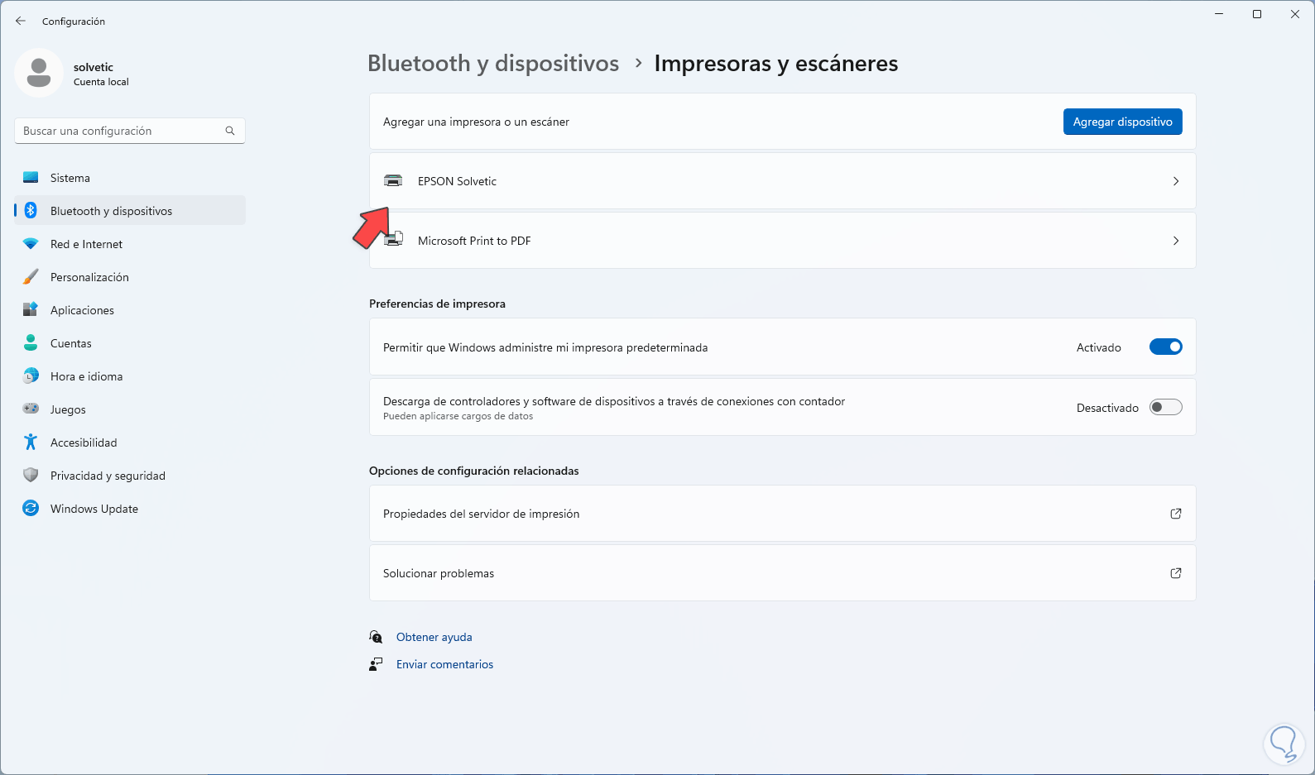Click the Red e Internet wifi icon

(31, 244)
